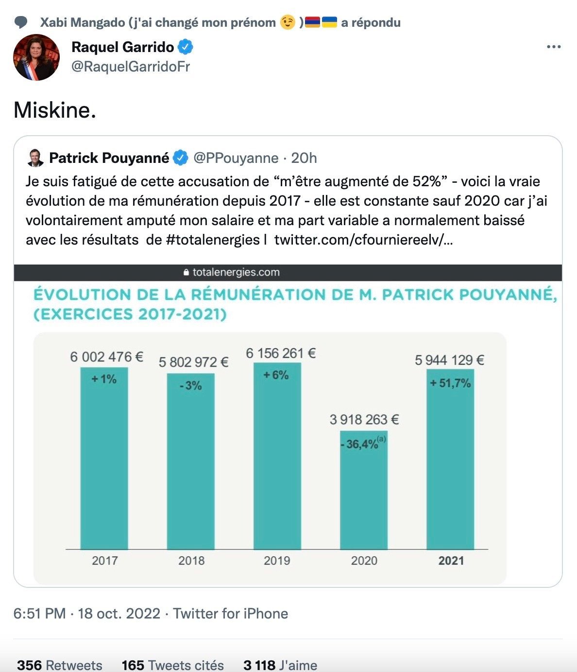Click Raquel Garrido's blue verified badge
577x672 pixels.
[x=186, y=47]
